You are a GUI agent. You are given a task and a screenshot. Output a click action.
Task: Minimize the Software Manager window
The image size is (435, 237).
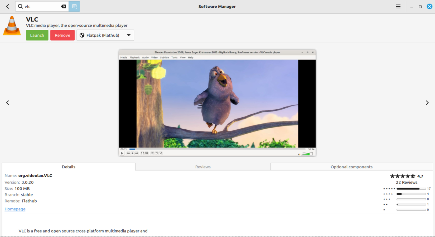[x=412, y=7]
